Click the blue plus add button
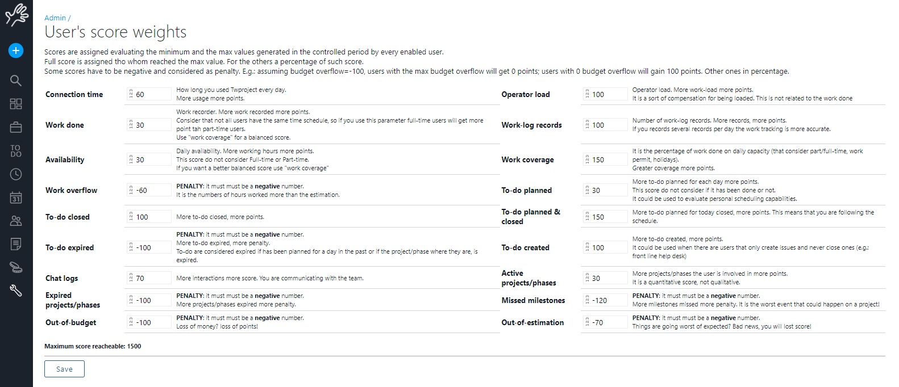The width and height of the screenshot is (899, 387). coord(16,51)
